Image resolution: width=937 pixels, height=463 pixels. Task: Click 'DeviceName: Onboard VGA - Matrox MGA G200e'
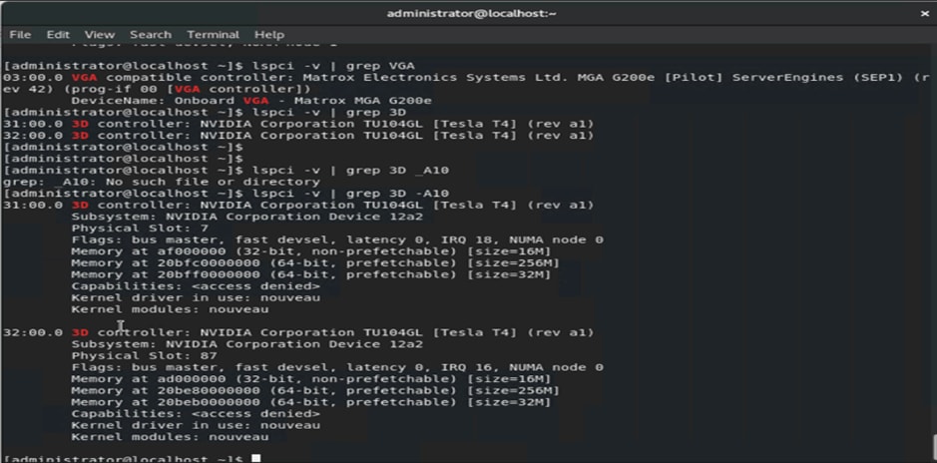(251, 101)
